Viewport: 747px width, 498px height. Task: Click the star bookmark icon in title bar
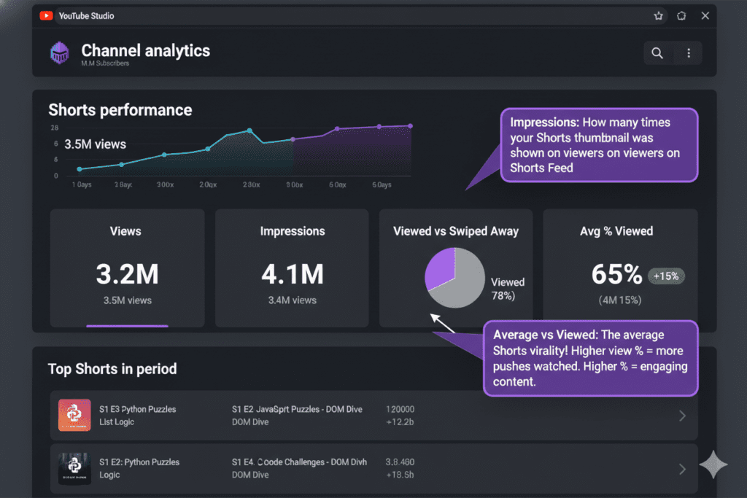point(659,15)
